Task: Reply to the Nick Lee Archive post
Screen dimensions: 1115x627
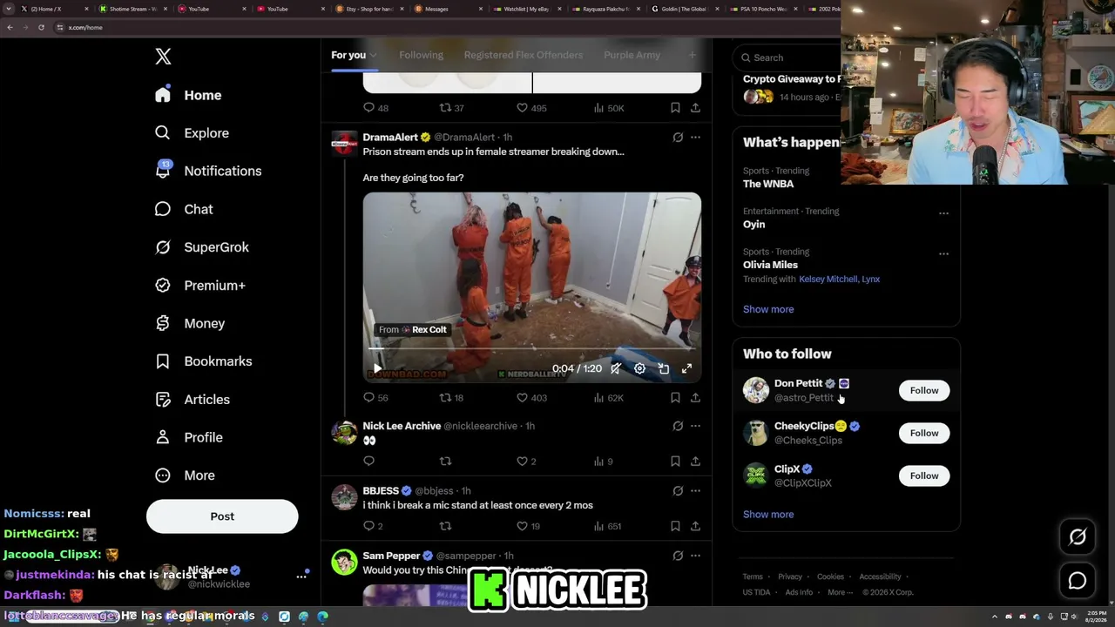Action: [x=369, y=462]
